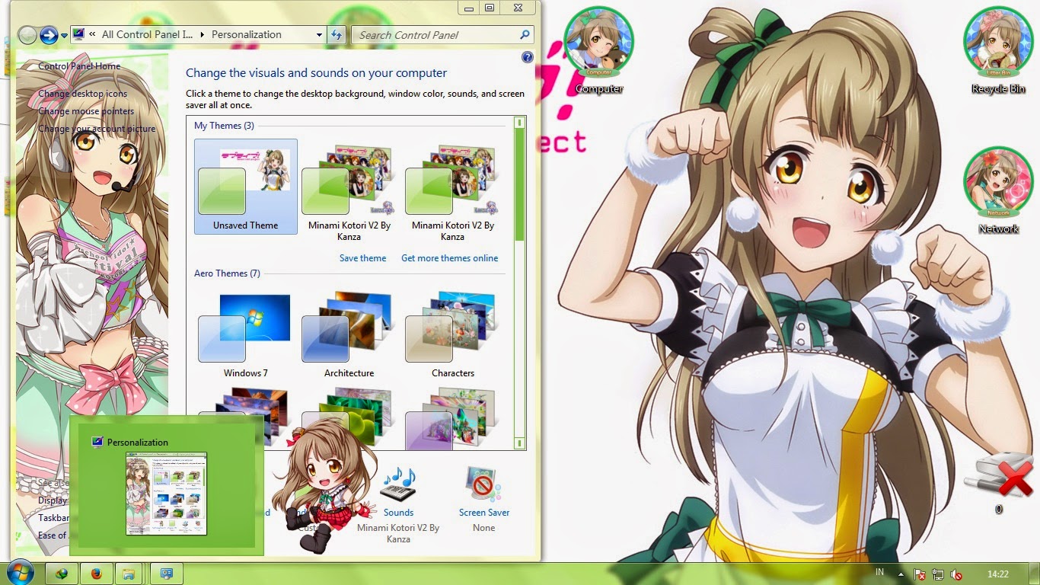Open Screen Saver settings
The height and width of the screenshot is (585, 1040).
[483, 484]
